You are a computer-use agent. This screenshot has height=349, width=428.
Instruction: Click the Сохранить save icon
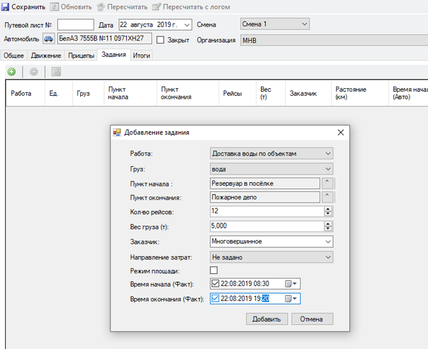[x=6, y=7]
